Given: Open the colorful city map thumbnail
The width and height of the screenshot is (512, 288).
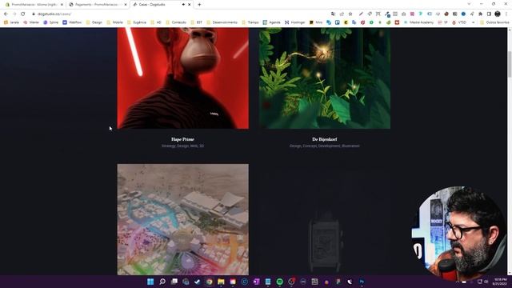Looking at the screenshot, I should [183, 219].
